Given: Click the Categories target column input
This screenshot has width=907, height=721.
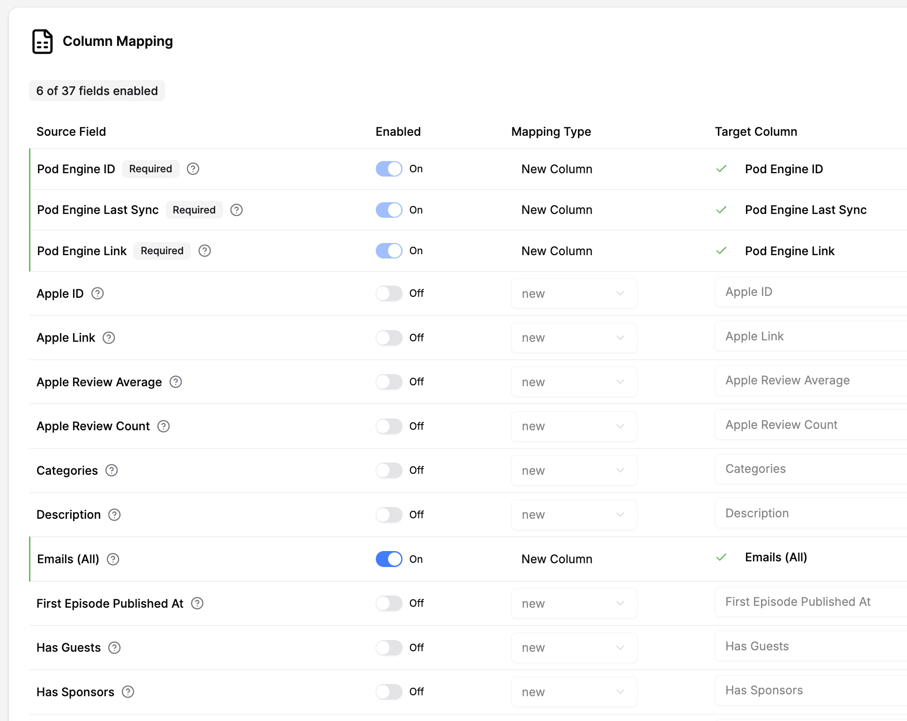Looking at the screenshot, I should 811,469.
